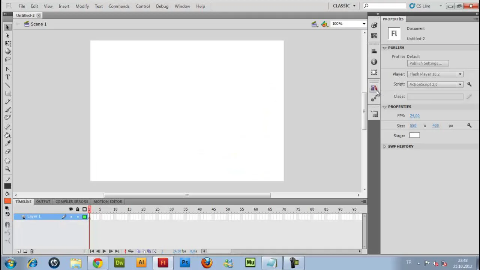Switch to the MOTION EDITOR tab
The height and width of the screenshot is (270, 480).
[108, 202]
